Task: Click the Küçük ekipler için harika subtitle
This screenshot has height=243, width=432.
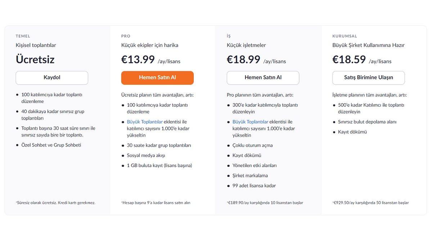Action: 150,45
